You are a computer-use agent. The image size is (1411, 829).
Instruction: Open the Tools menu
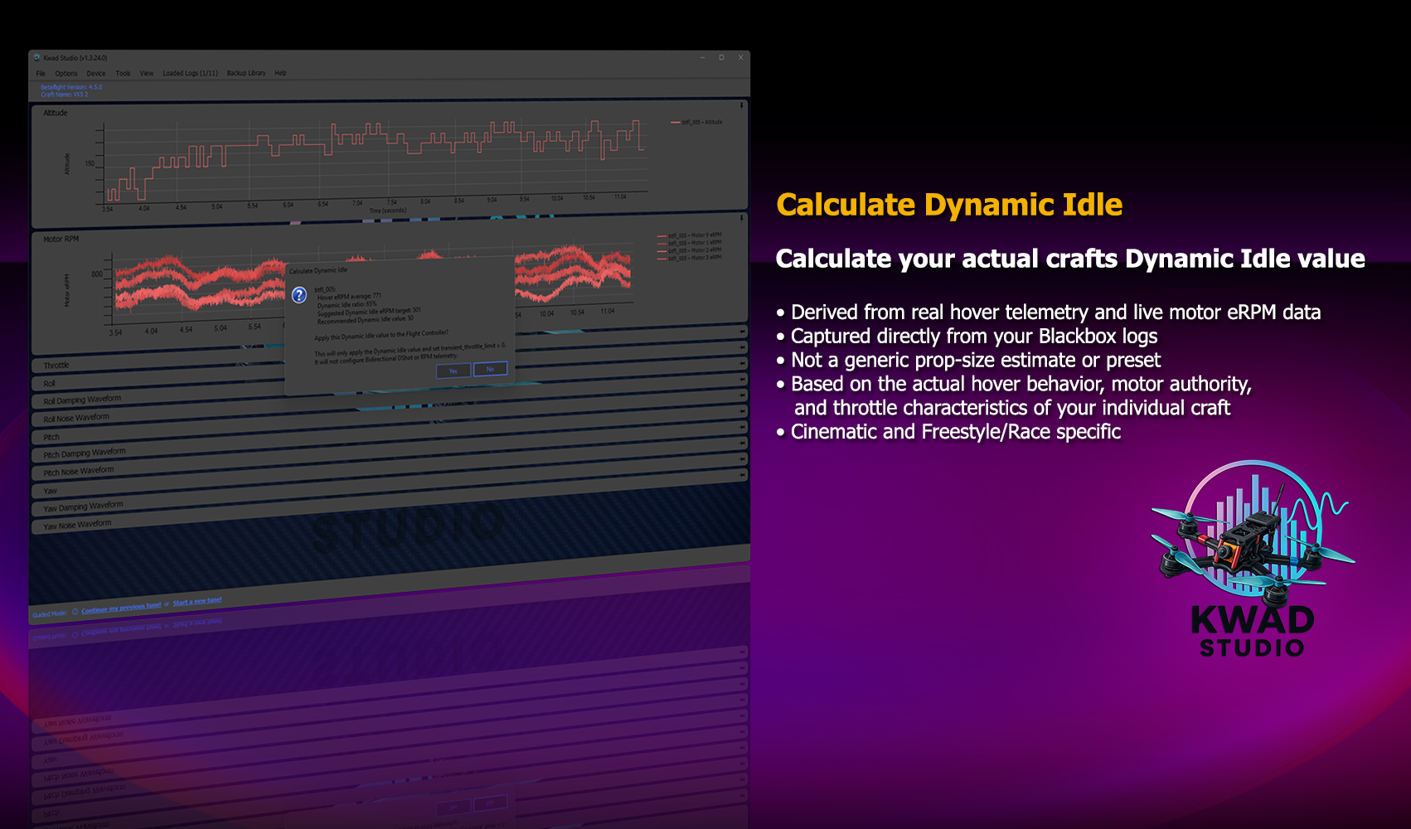click(123, 74)
